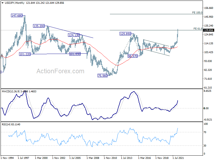The width and height of the screenshot is (215, 161).
Task: Select the 101.220 support label
Action: pos(25,54)
